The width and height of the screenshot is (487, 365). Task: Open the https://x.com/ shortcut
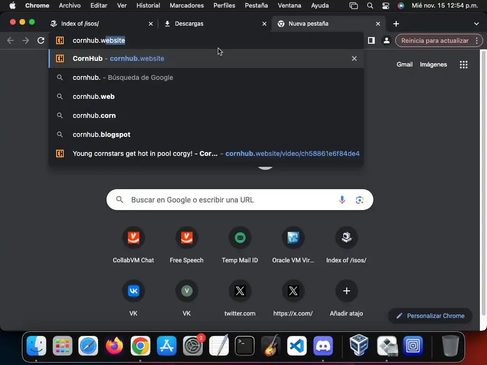click(293, 299)
